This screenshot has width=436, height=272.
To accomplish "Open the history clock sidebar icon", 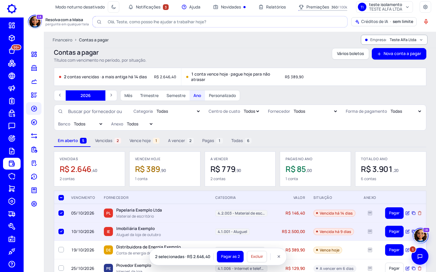I will [x=34, y=176].
